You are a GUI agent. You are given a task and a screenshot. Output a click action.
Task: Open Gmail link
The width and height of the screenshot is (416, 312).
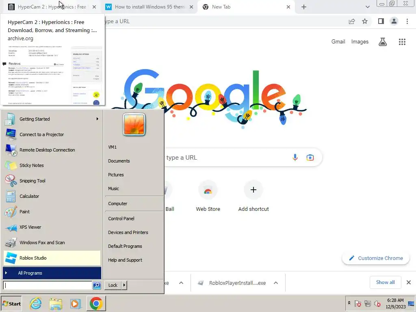338,42
